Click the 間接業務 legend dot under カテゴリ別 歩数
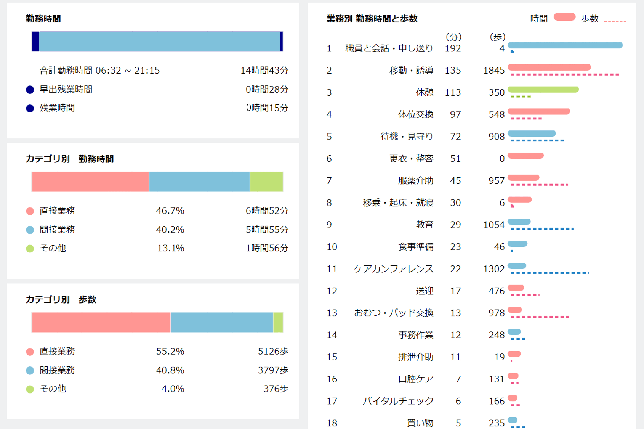 [30, 370]
